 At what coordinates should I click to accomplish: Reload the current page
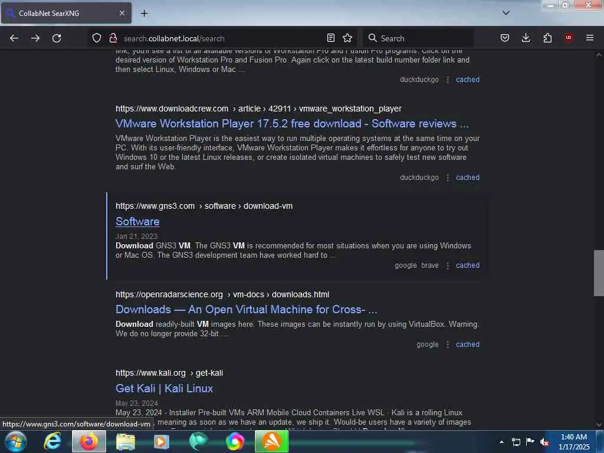57,38
